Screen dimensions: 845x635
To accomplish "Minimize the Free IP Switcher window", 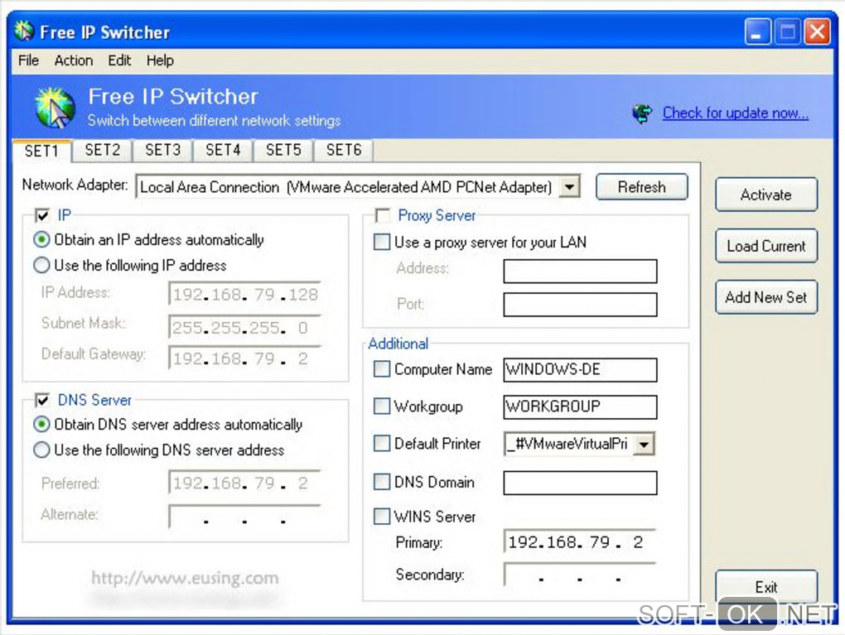I will [757, 31].
